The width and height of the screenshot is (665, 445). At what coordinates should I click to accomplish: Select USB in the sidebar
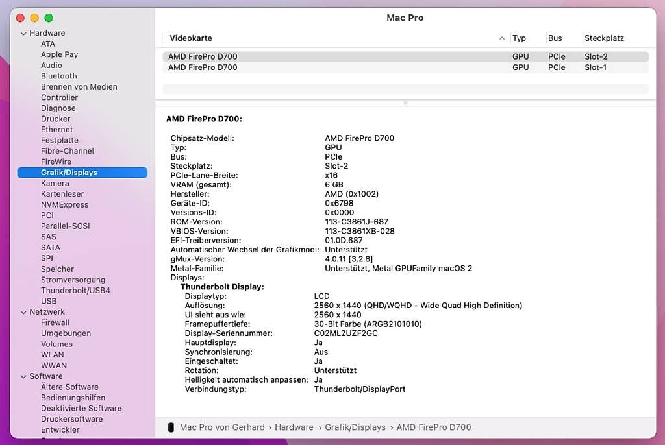click(x=49, y=302)
